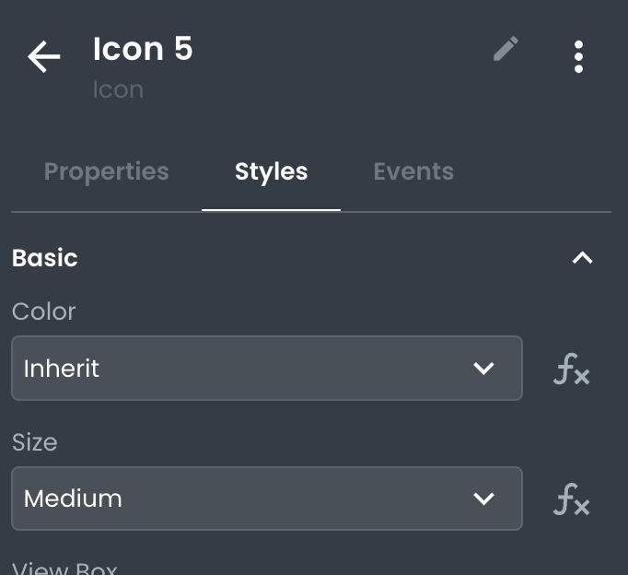
Task: Click the Icon subtitle under the title
Action: 118,89
